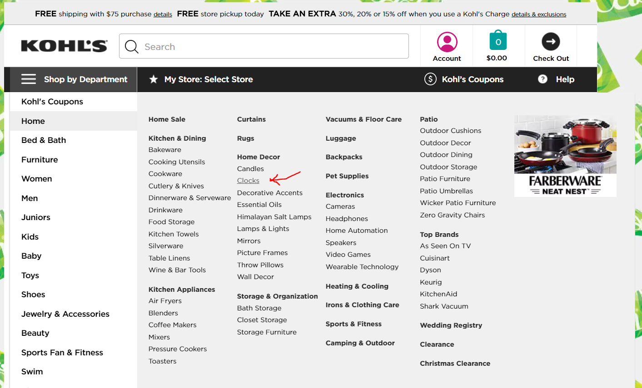The width and height of the screenshot is (642, 388).
Task: Open the Air Fryers link
Action: pos(165,301)
